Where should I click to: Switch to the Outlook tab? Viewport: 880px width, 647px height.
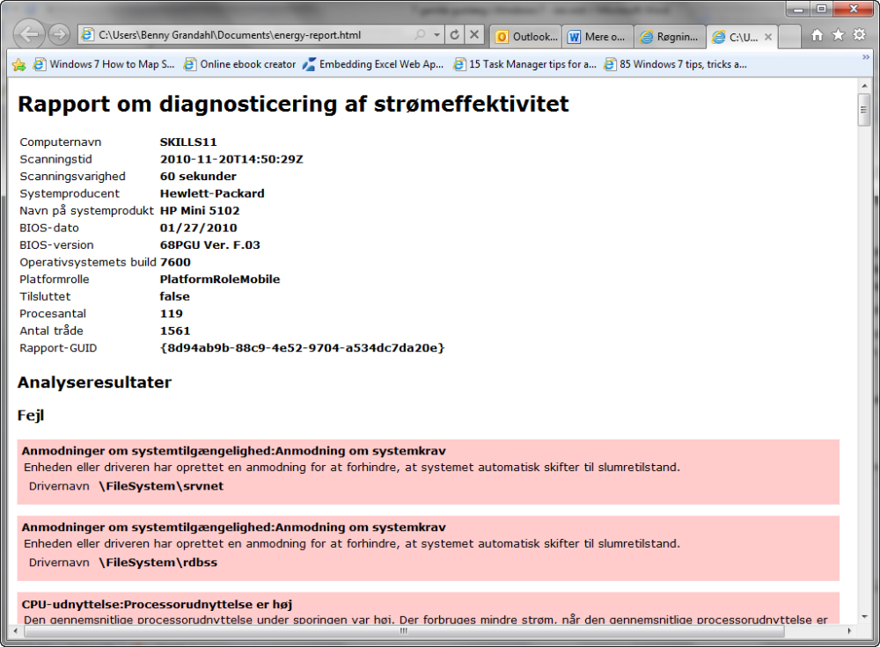coord(526,37)
